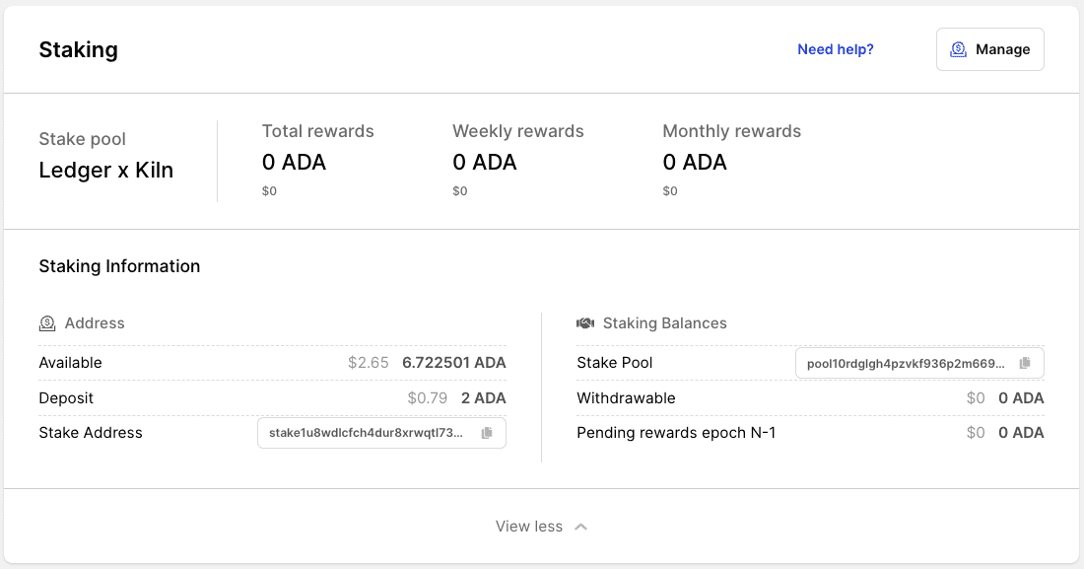Image resolution: width=1084 pixels, height=569 pixels.
Task: Click the handshake icon beside Staking Balances
Action: (x=585, y=323)
